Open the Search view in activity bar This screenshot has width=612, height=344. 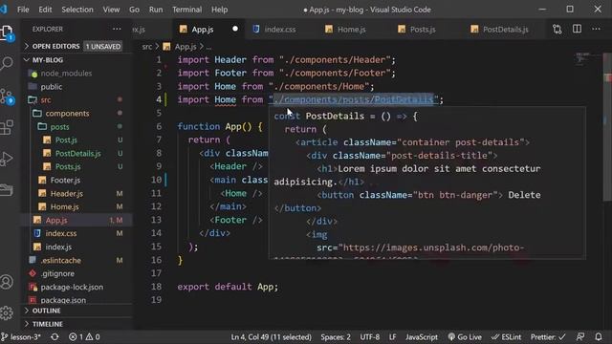(x=7, y=63)
